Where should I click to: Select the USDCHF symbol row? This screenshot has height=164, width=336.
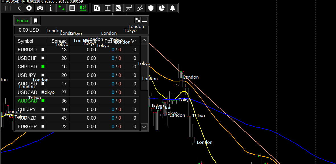click(x=77, y=58)
